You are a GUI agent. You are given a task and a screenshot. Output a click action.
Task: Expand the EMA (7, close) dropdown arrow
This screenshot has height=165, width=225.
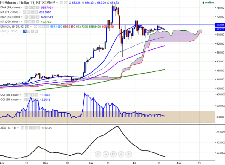click(20, 31)
